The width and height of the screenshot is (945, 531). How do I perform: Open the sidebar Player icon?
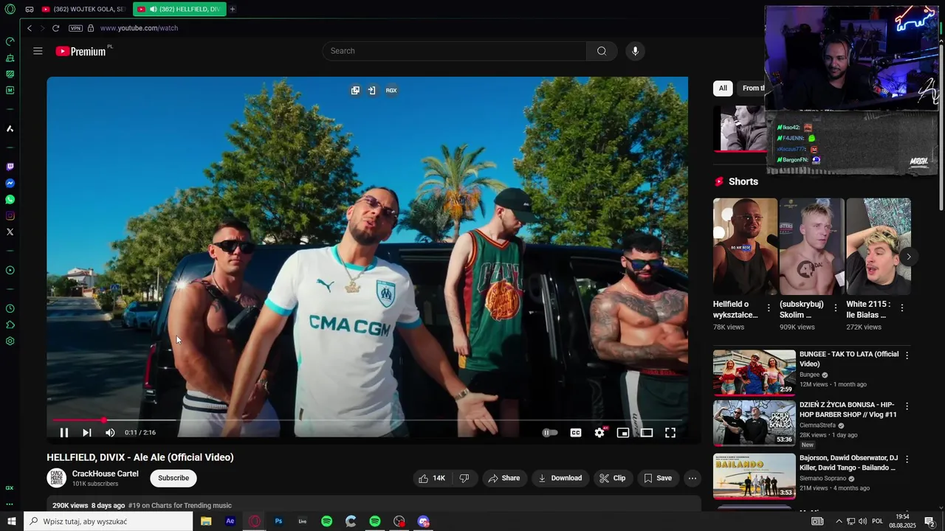click(10, 271)
